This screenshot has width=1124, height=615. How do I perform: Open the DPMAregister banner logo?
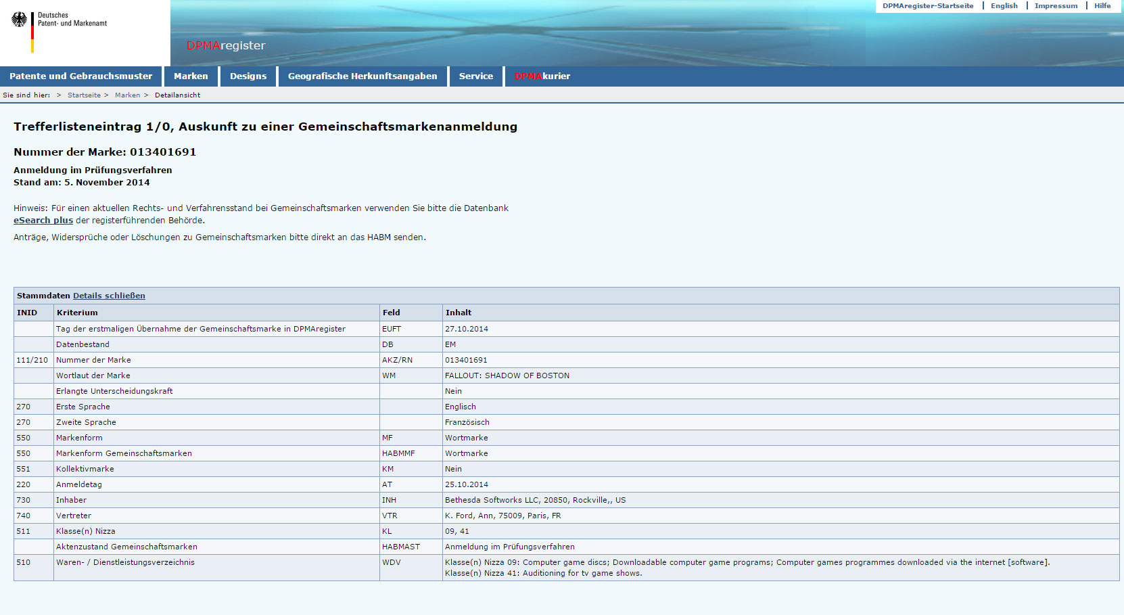point(226,45)
